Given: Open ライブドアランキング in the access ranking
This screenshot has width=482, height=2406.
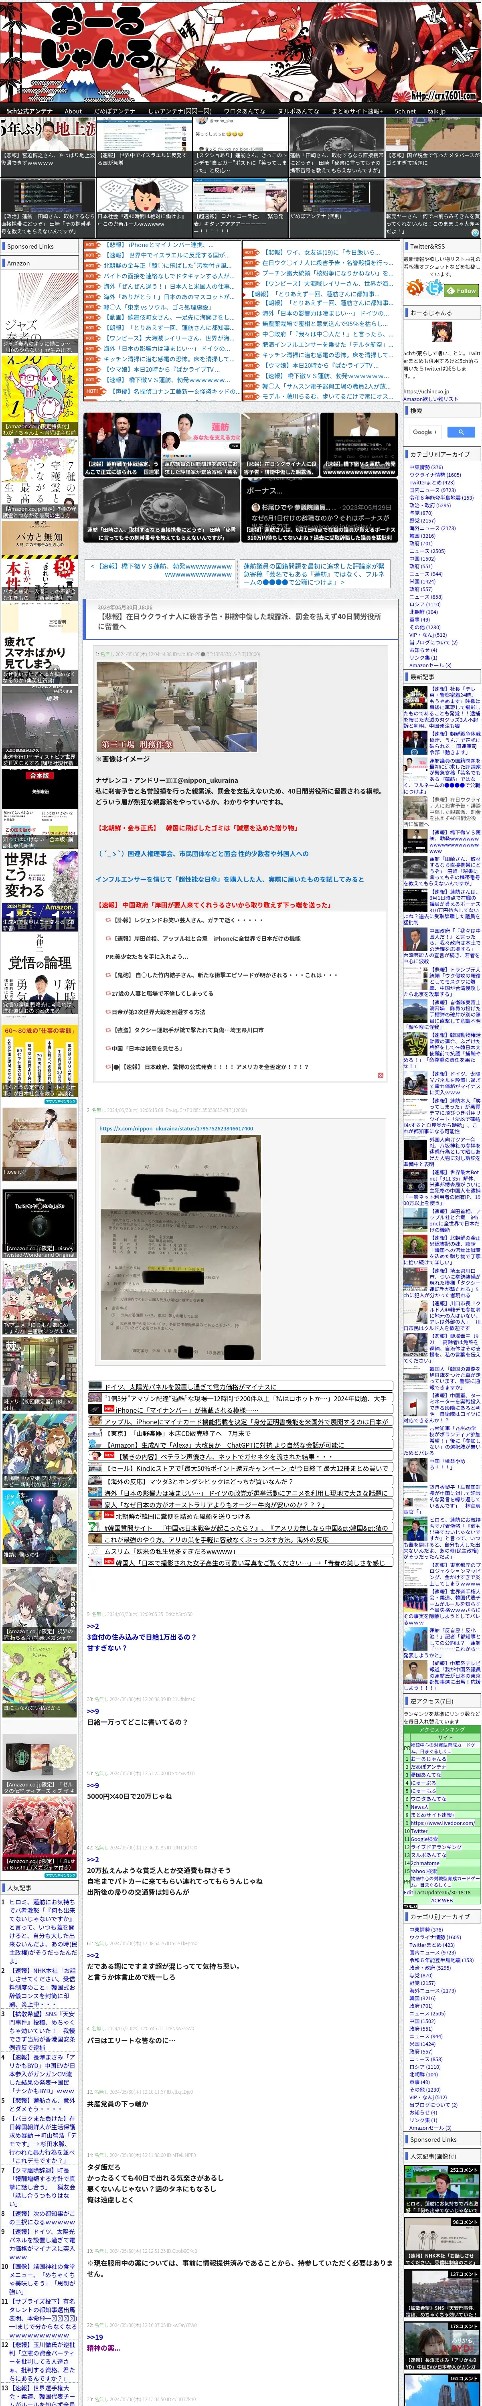Looking at the screenshot, I should tap(436, 1847).
